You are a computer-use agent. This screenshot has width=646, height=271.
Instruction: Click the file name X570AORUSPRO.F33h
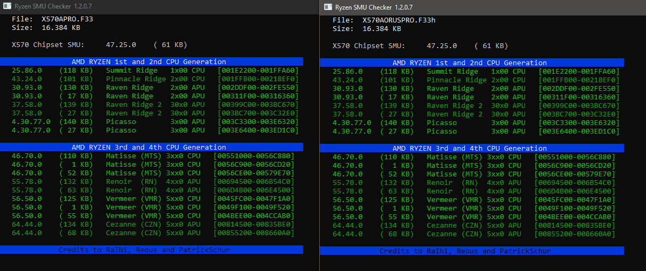400,20
